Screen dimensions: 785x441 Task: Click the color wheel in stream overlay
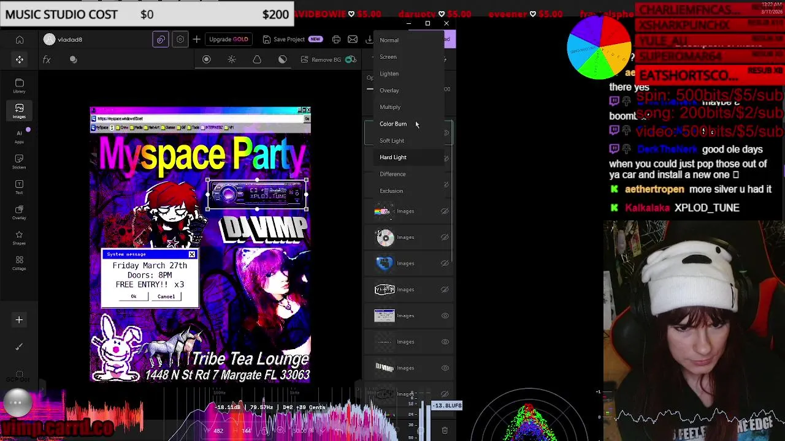(599, 48)
